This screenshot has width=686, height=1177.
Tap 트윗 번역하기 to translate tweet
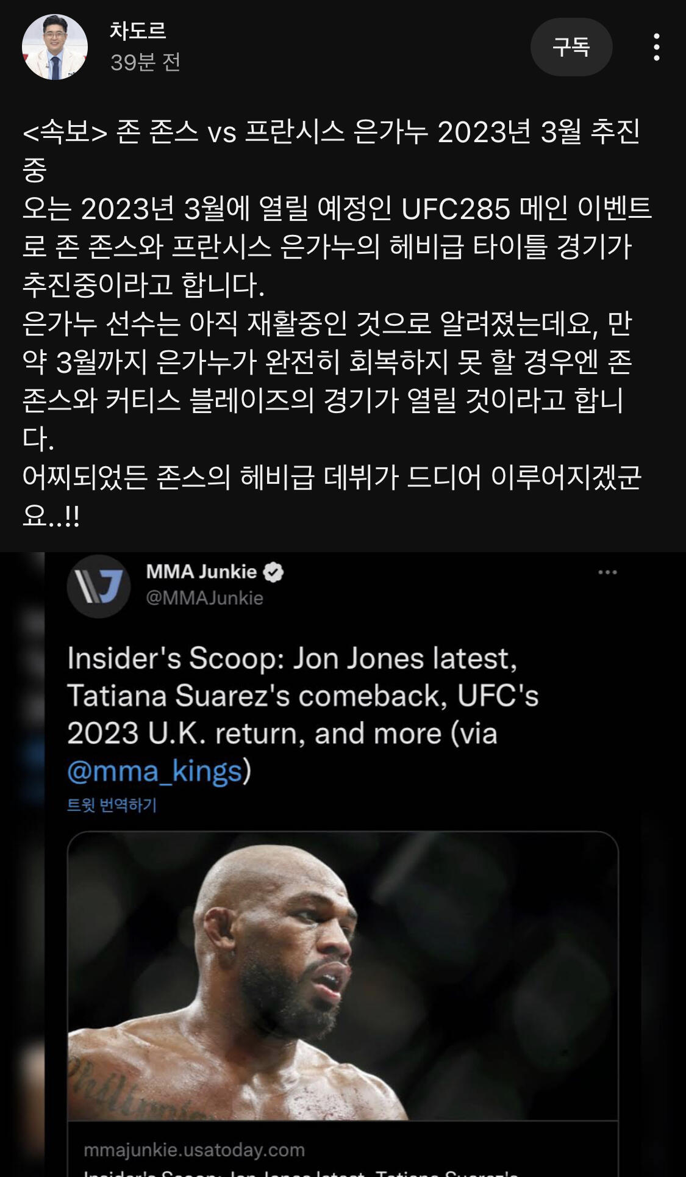point(112,805)
